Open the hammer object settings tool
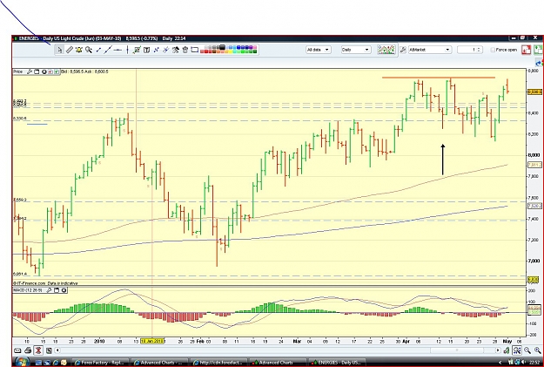The height and width of the screenshot is (367, 544). (176, 50)
